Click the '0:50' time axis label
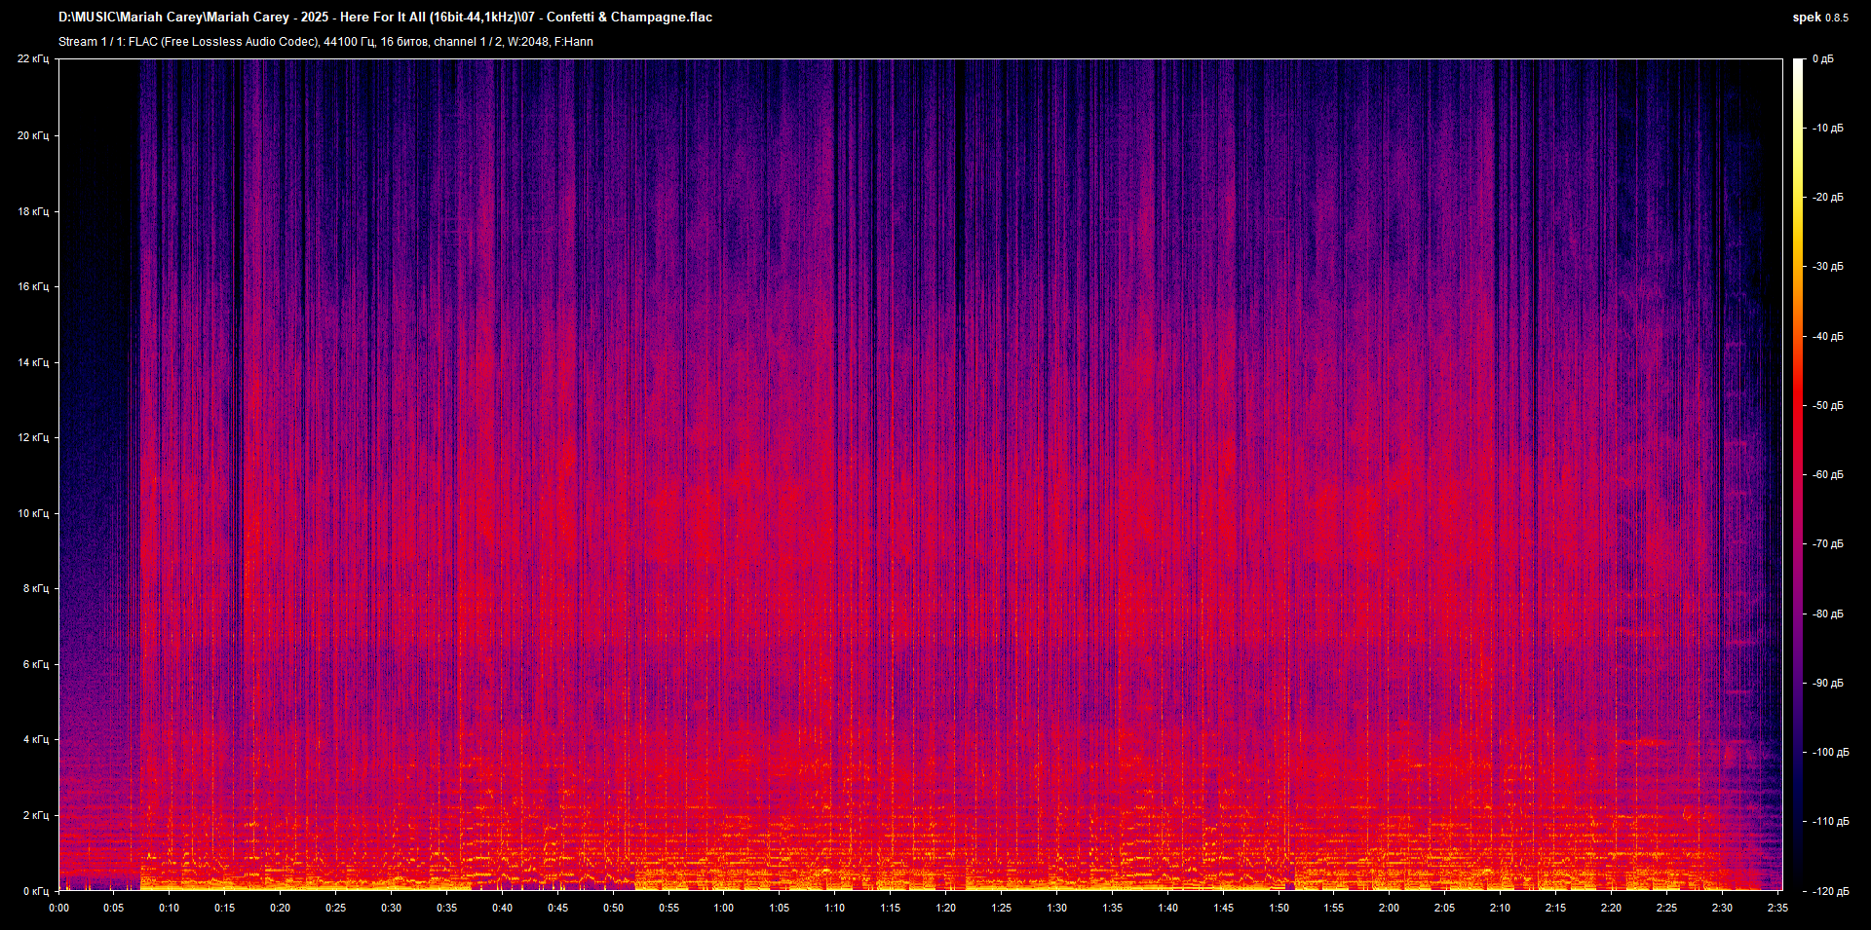The height and width of the screenshot is (930, 1871). coord(613,908)
